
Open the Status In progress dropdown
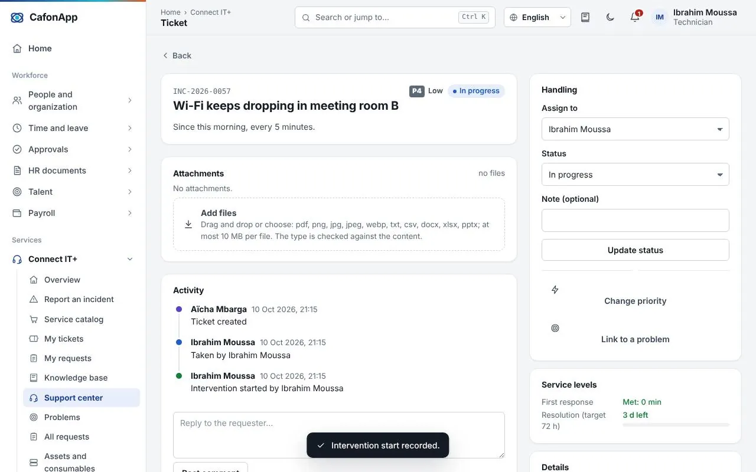[x=636, y=175]
